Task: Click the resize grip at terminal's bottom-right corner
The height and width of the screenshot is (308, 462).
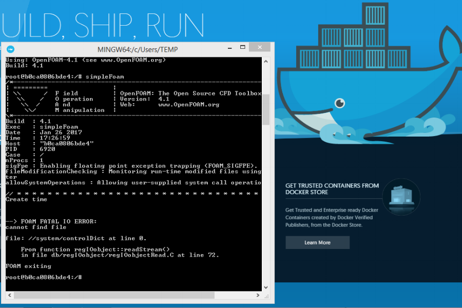Action: tap(266, 296)
